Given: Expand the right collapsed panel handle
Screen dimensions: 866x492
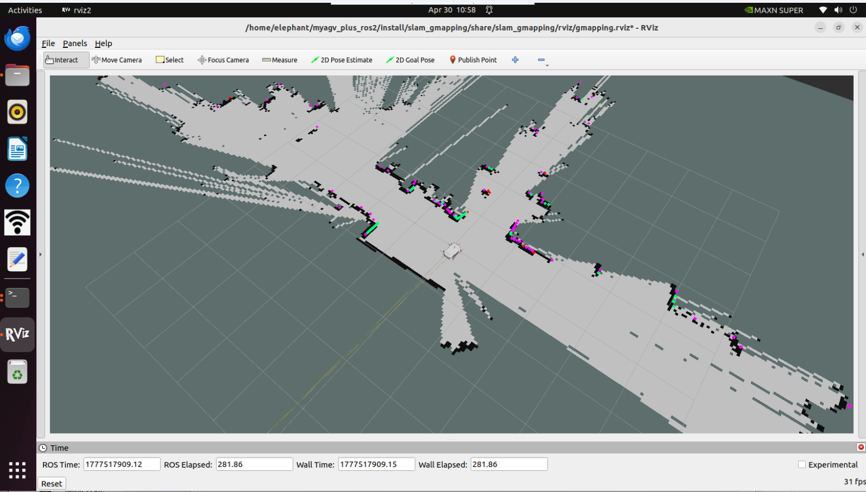Looking at the screenshot, I should (x=863, y=255).
